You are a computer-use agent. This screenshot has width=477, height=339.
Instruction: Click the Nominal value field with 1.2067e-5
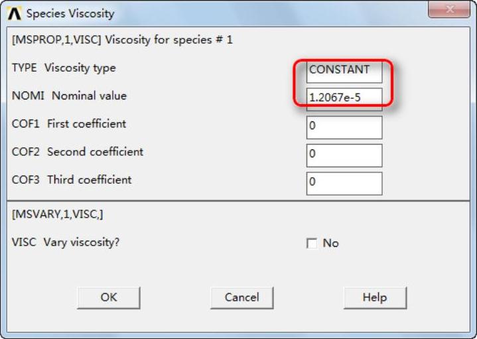click(344, 98)
